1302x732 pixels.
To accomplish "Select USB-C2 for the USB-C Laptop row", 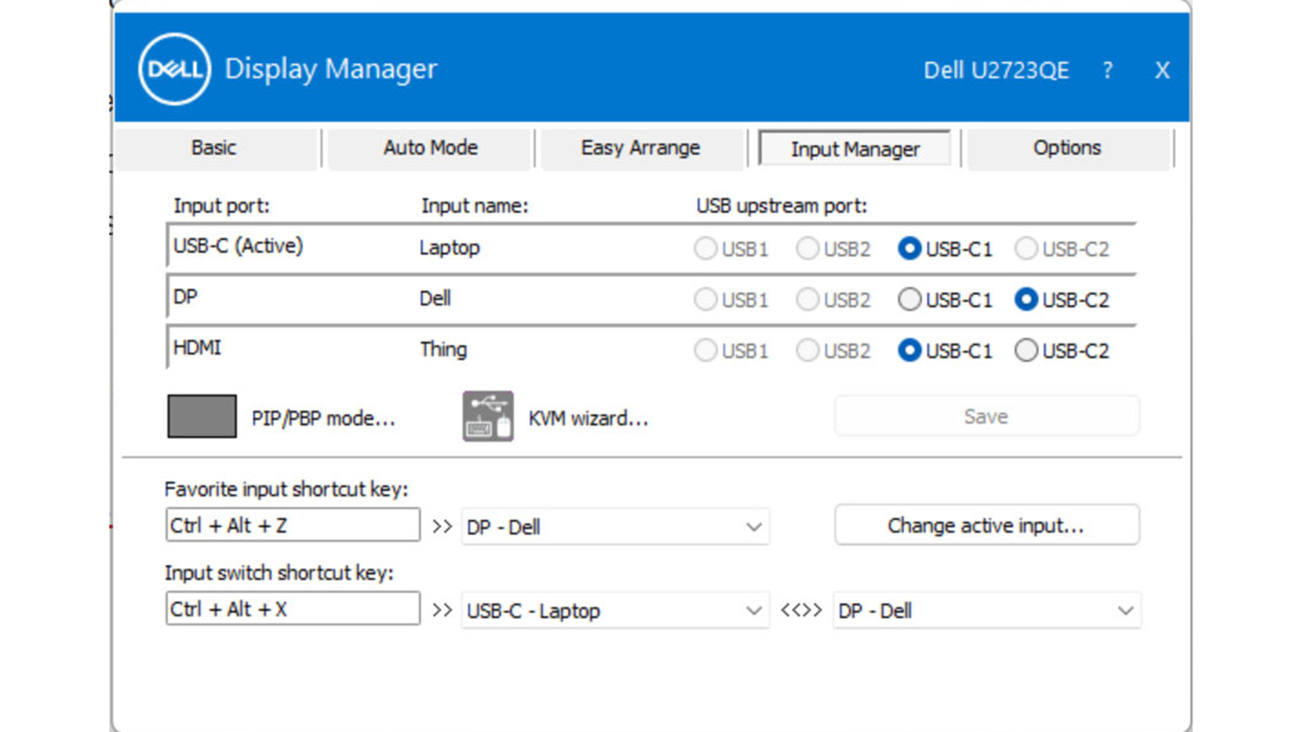I will (x=1062, y=249).
